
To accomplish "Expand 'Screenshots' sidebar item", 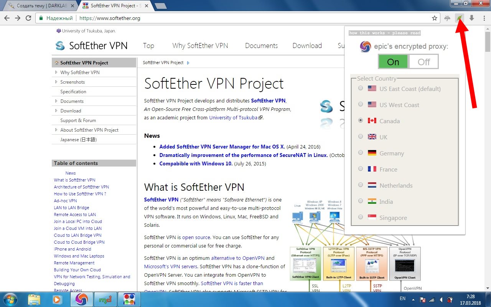I will (56, 82).
